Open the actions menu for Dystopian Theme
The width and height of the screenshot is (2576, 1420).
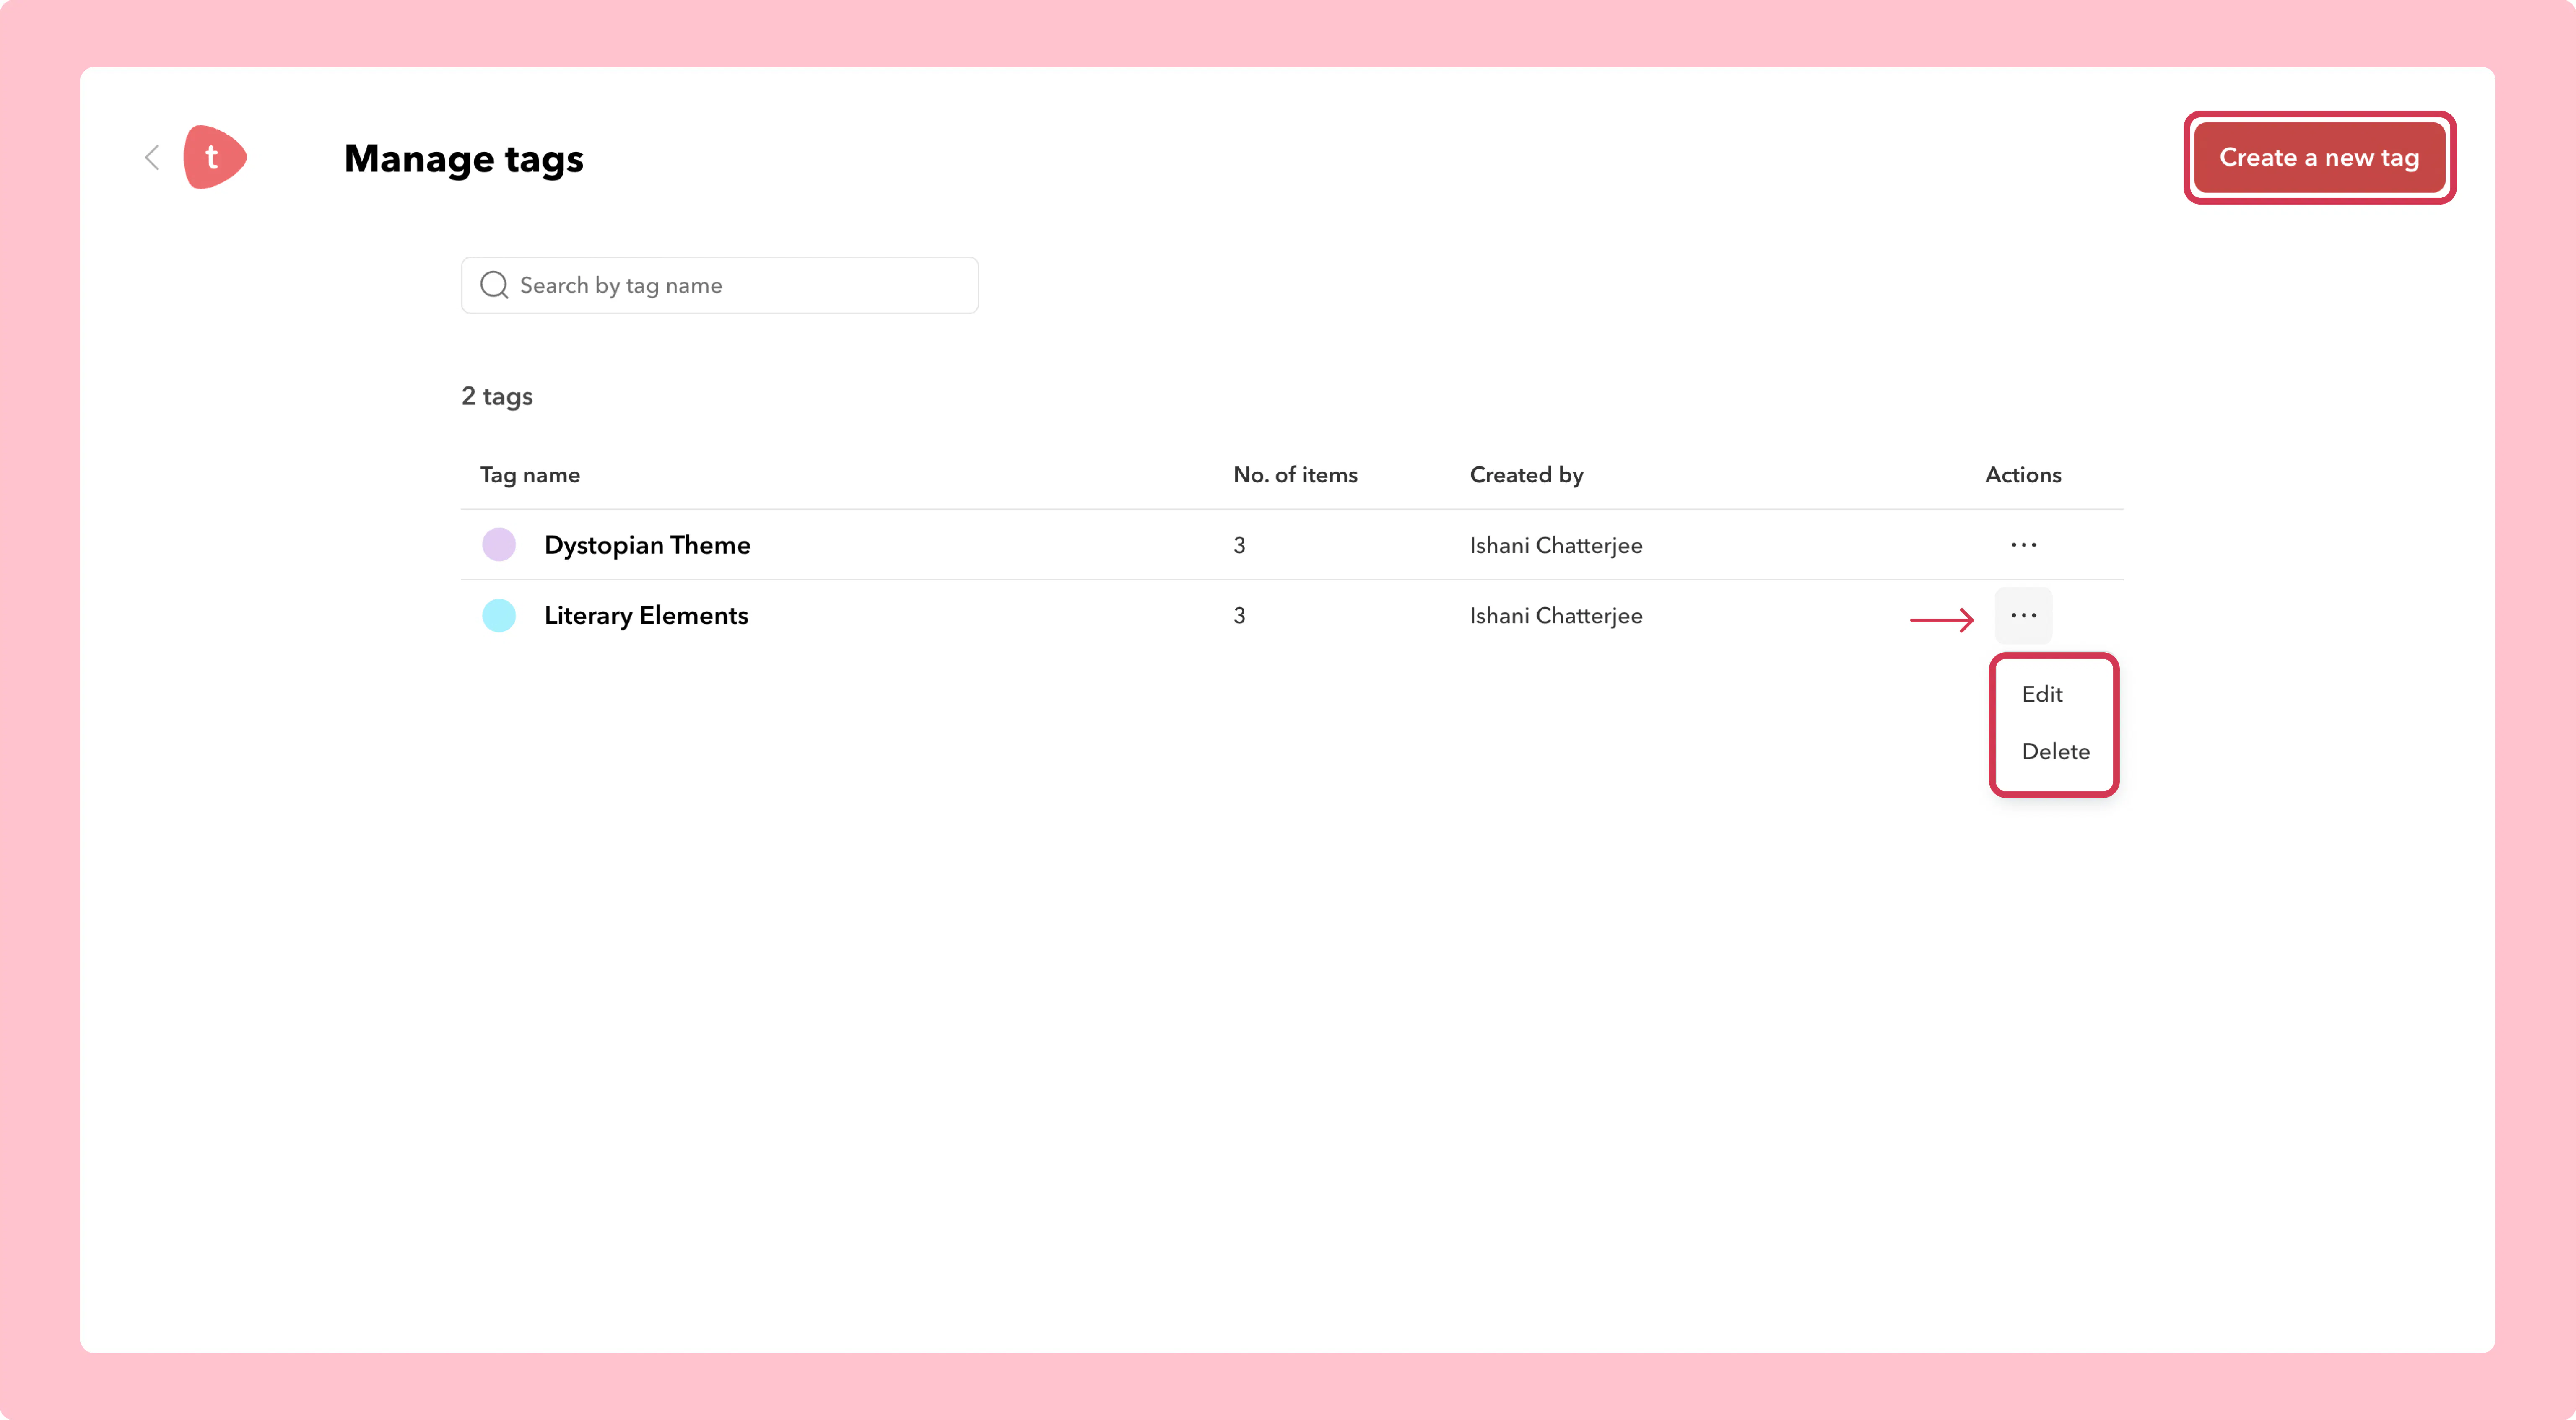tap(2023, 545)
